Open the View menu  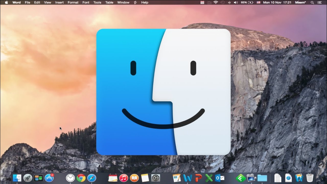click(x=48, y=2)
